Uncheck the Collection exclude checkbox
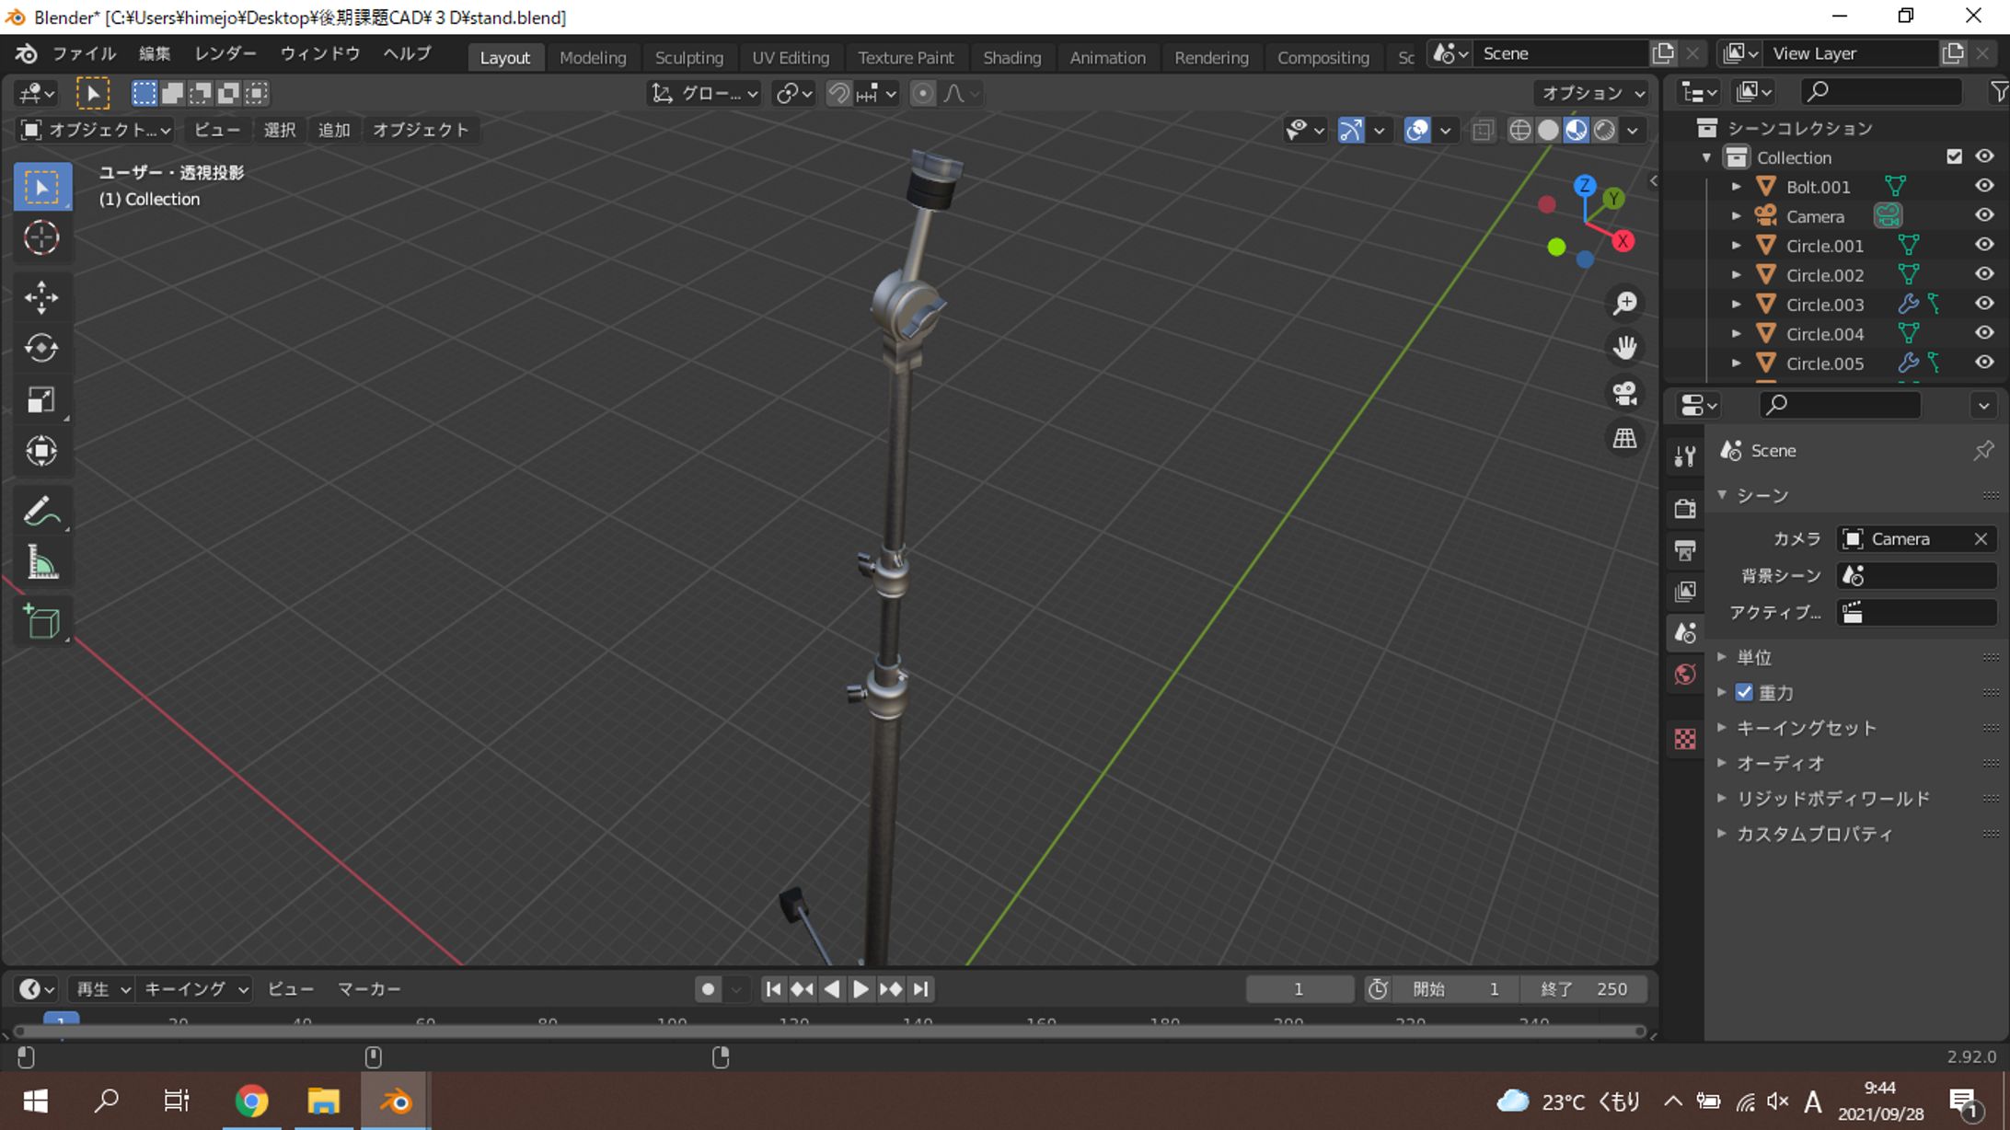 point(1954,156)
